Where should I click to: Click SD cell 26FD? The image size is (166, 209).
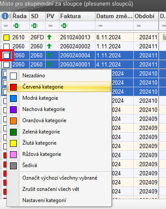[x=37, y=37]
